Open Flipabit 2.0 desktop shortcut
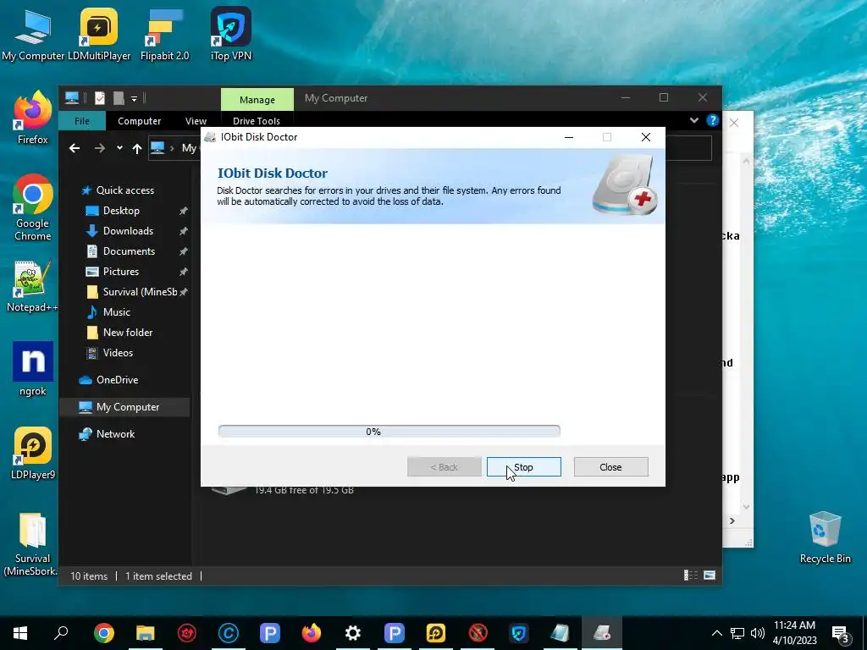The image size is (867, 650). (165, 34)
